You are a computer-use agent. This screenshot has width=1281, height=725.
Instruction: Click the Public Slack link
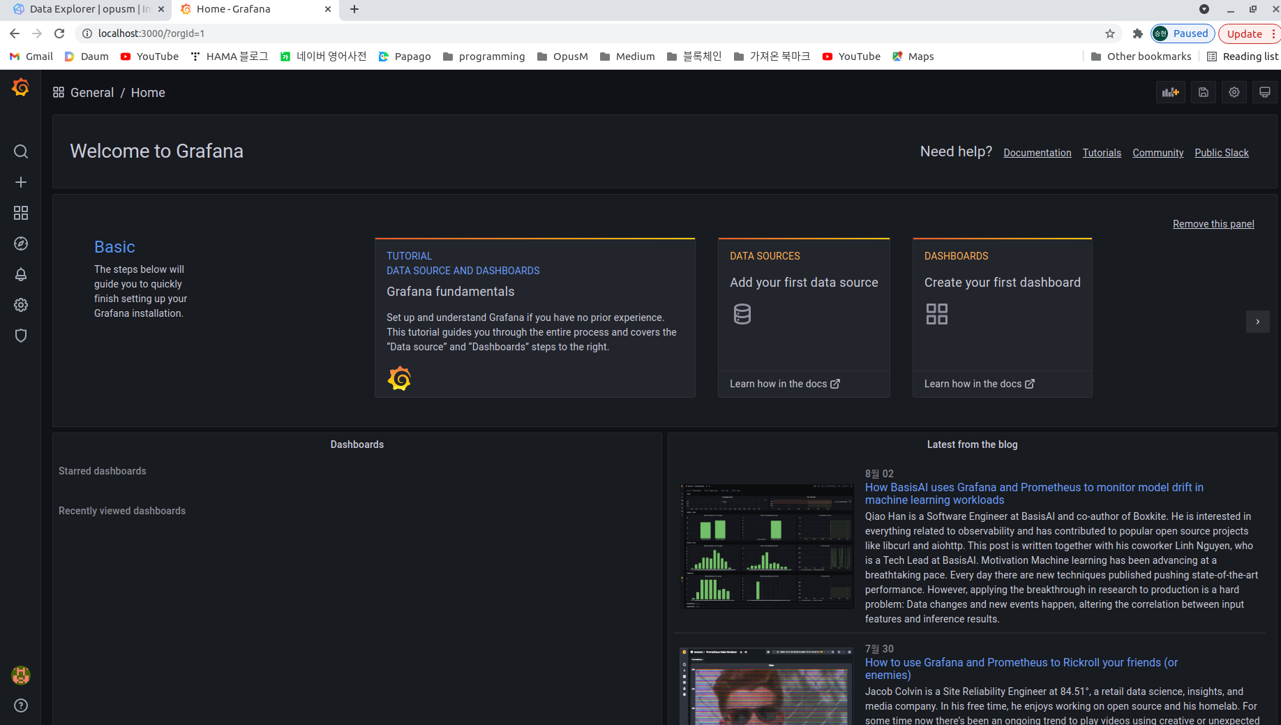(x=1222, y=153)
